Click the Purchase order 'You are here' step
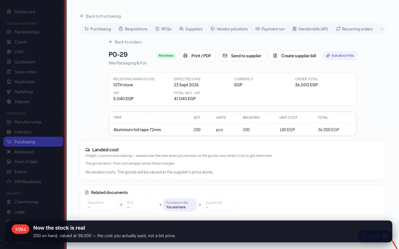 [x=180, y=205]
